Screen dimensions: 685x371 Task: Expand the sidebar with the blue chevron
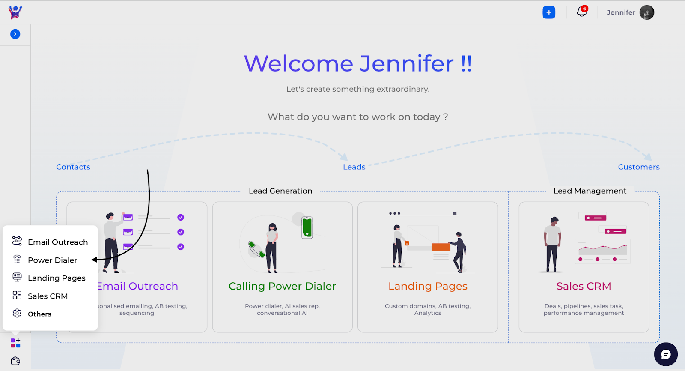pos(15,34)
